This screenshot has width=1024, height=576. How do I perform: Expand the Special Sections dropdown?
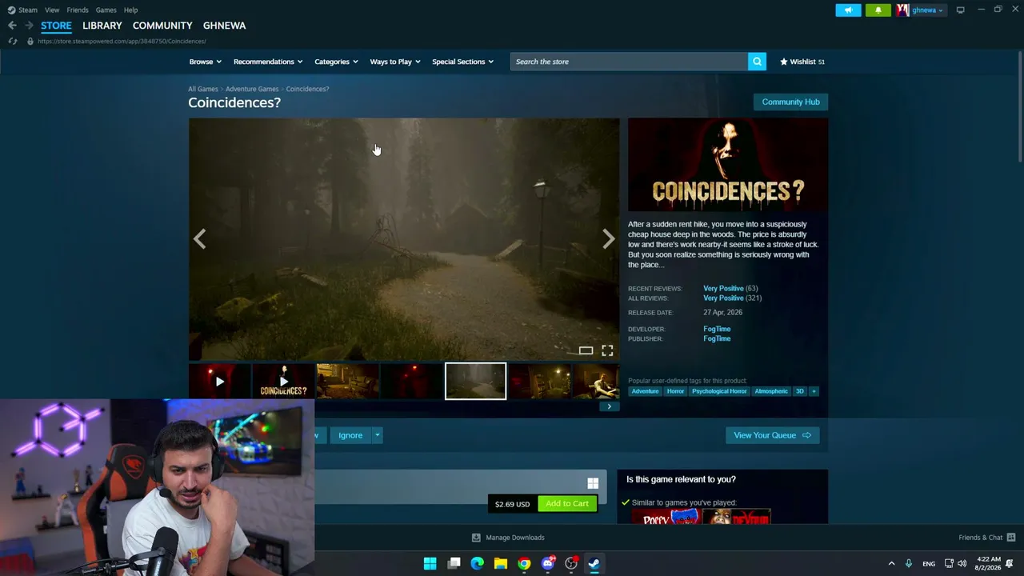pyautogui.click(x=462, y=62)
